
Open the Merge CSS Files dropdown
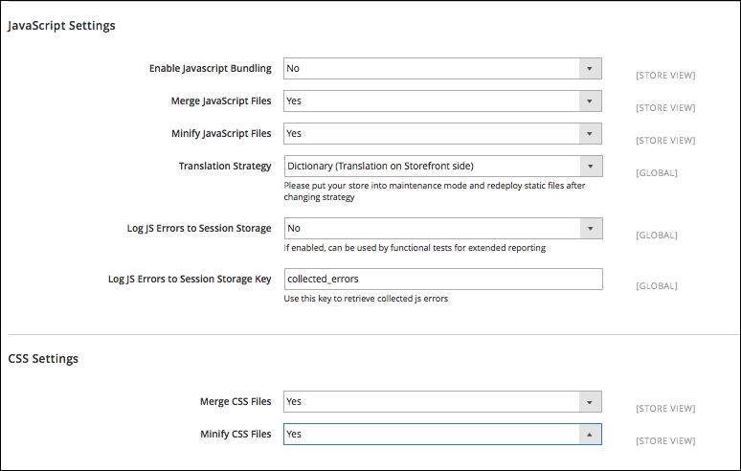pyautogui.click(x=442, y=401)
